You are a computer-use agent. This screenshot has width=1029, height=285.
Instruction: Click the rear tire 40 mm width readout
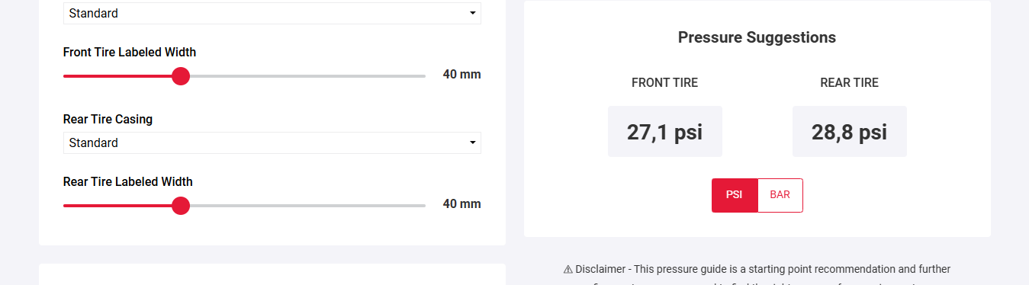[461, 204]
